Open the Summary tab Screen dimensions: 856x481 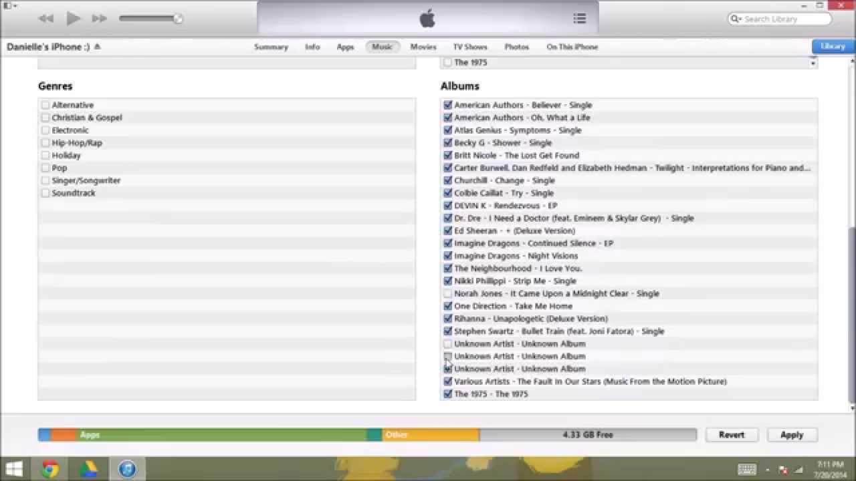271,47
